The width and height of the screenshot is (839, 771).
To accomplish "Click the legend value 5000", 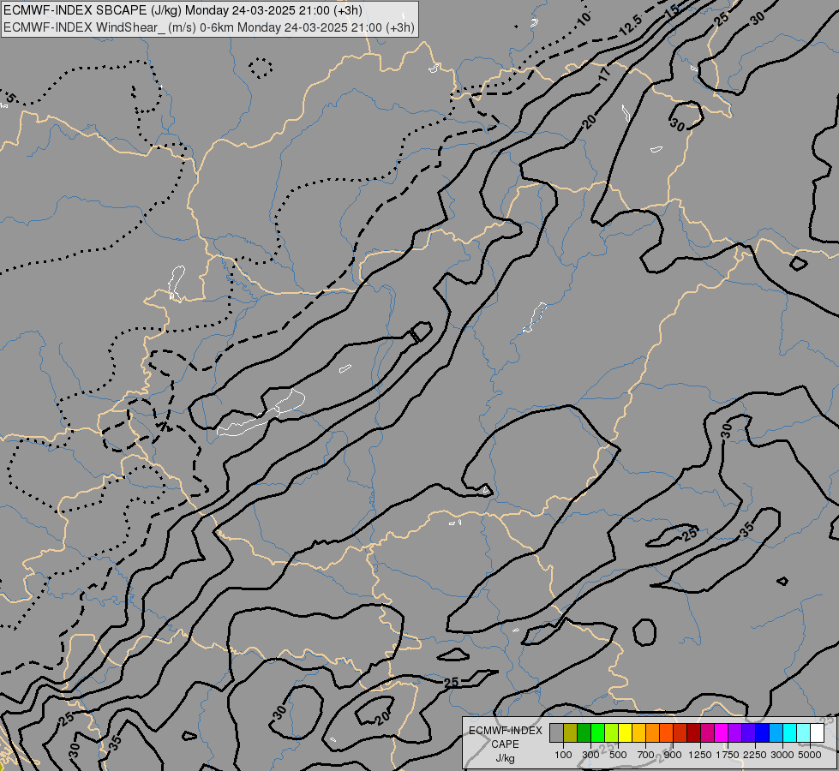I will tap(810, 755).
